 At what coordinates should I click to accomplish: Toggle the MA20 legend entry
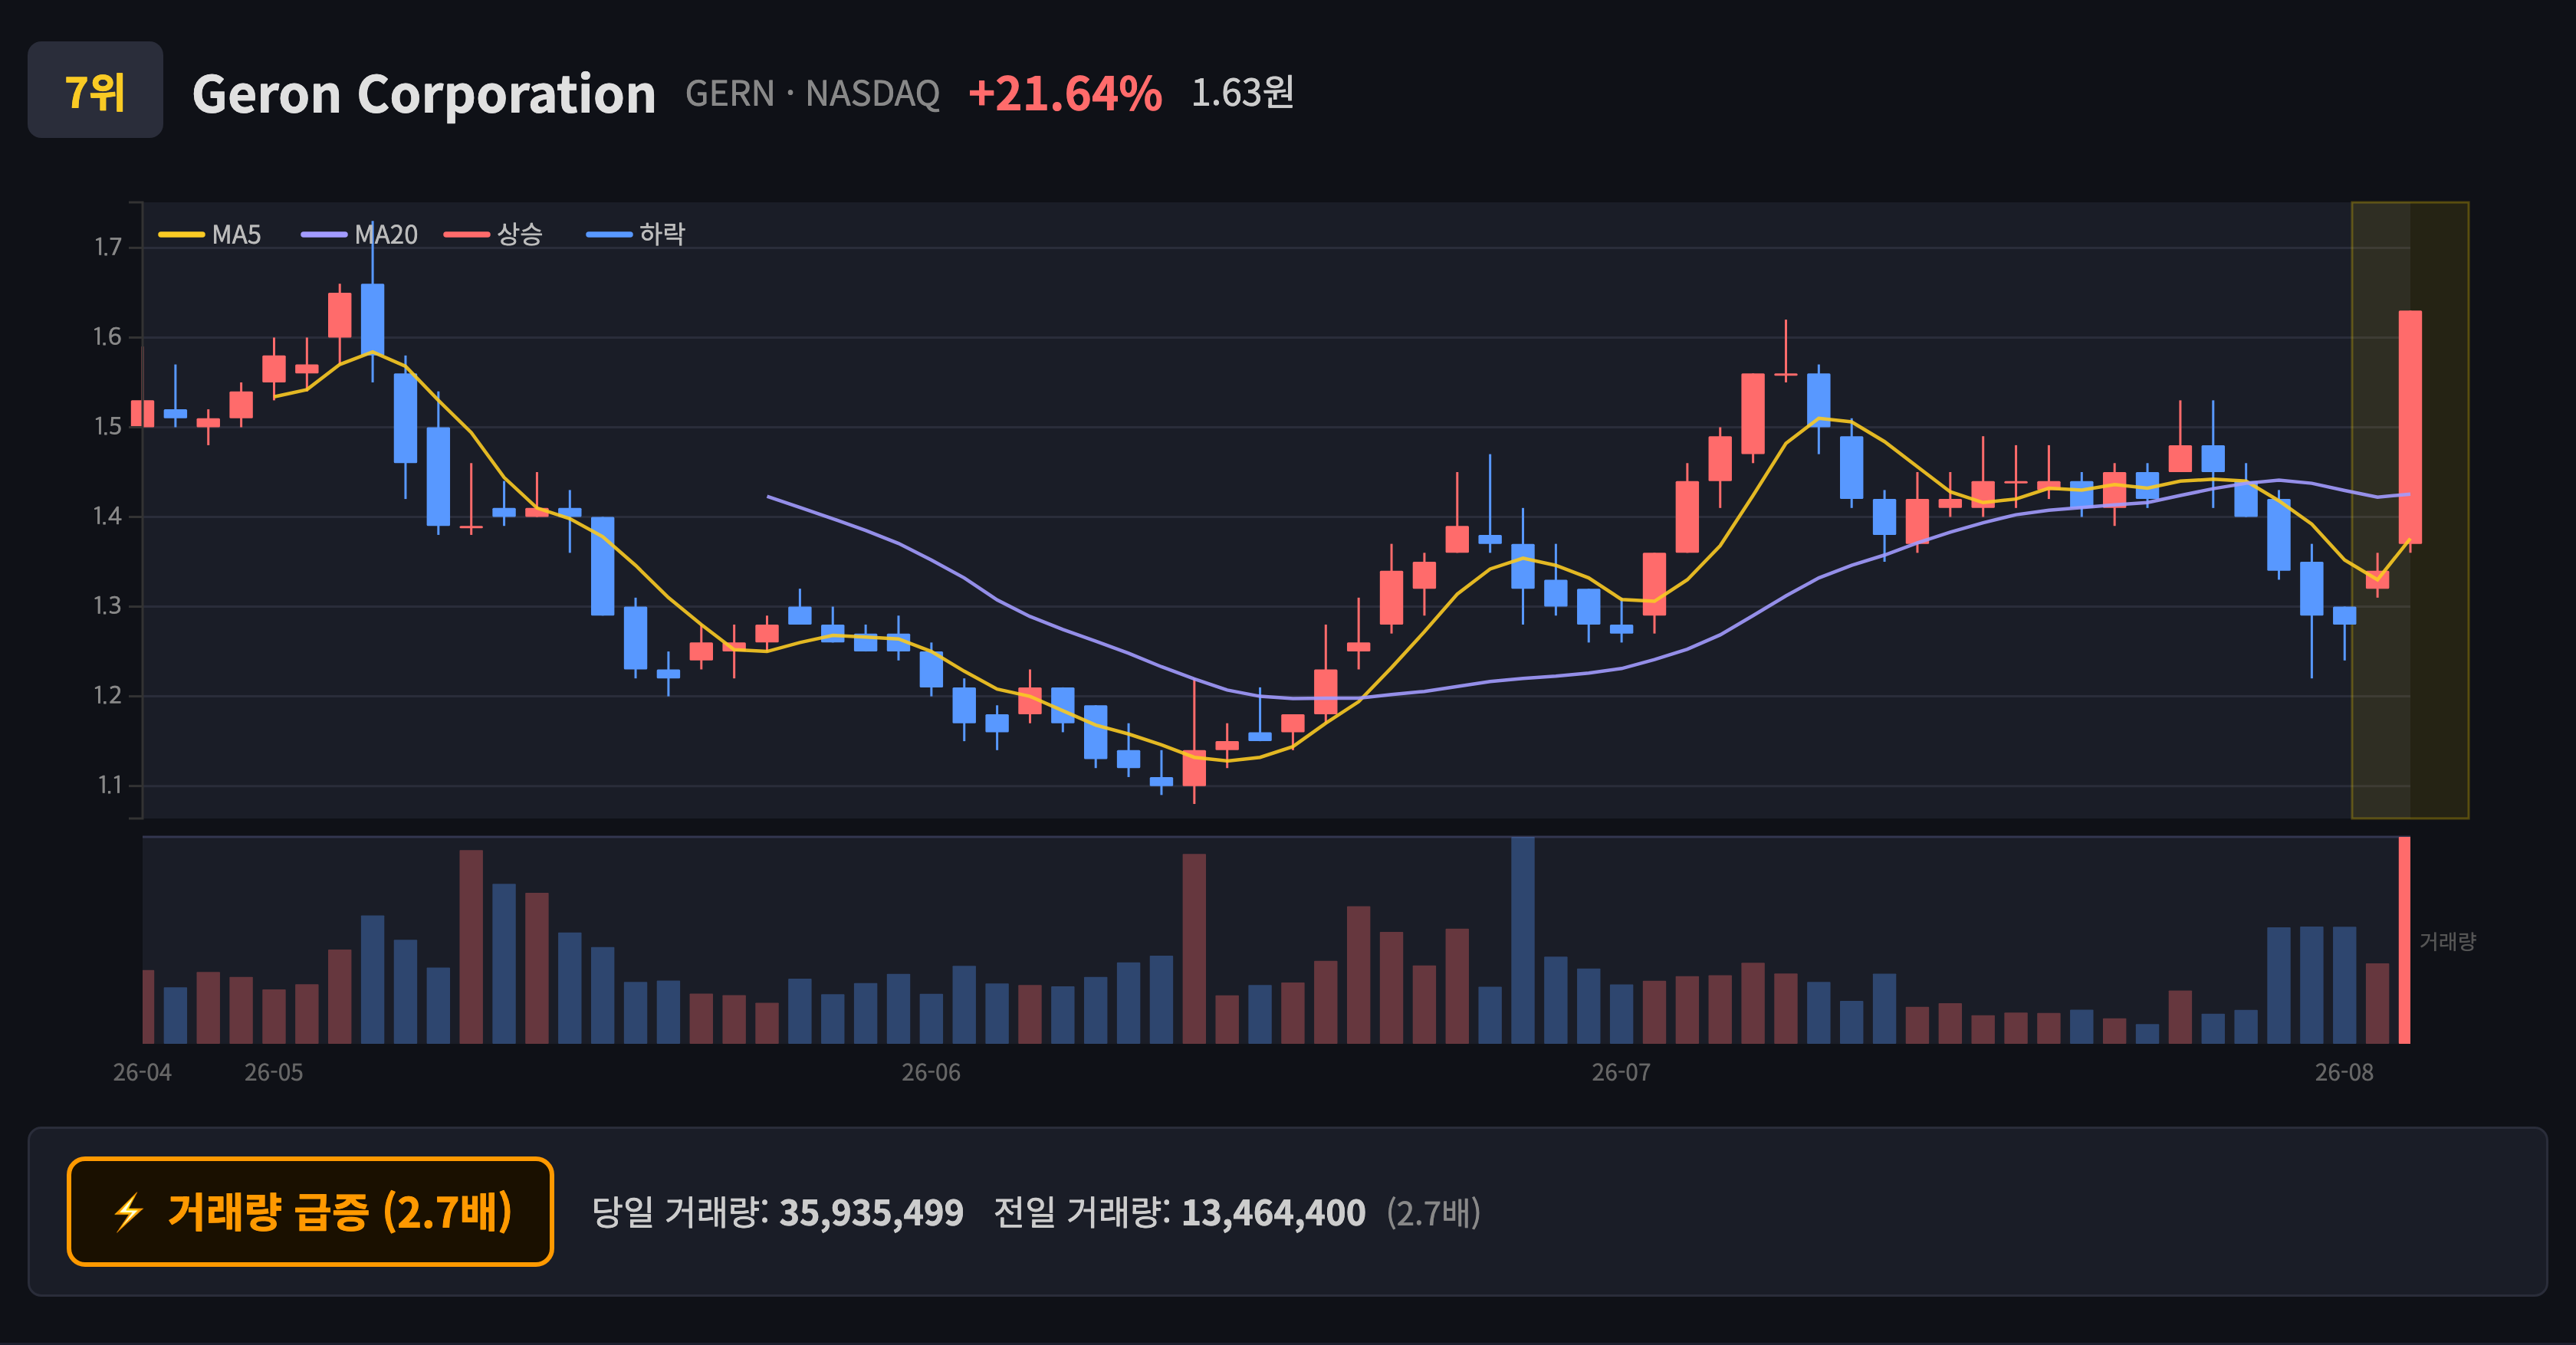360,235
